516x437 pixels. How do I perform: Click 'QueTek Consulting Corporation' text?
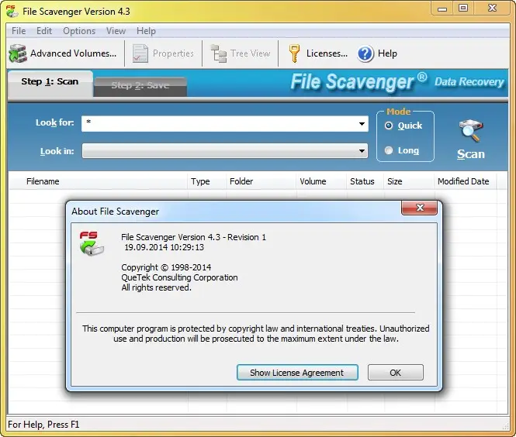(179, 277)
